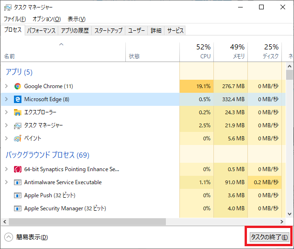Click the horizontal scrollbar left arrow
The image size is (294, 249).
coord(5,222)
